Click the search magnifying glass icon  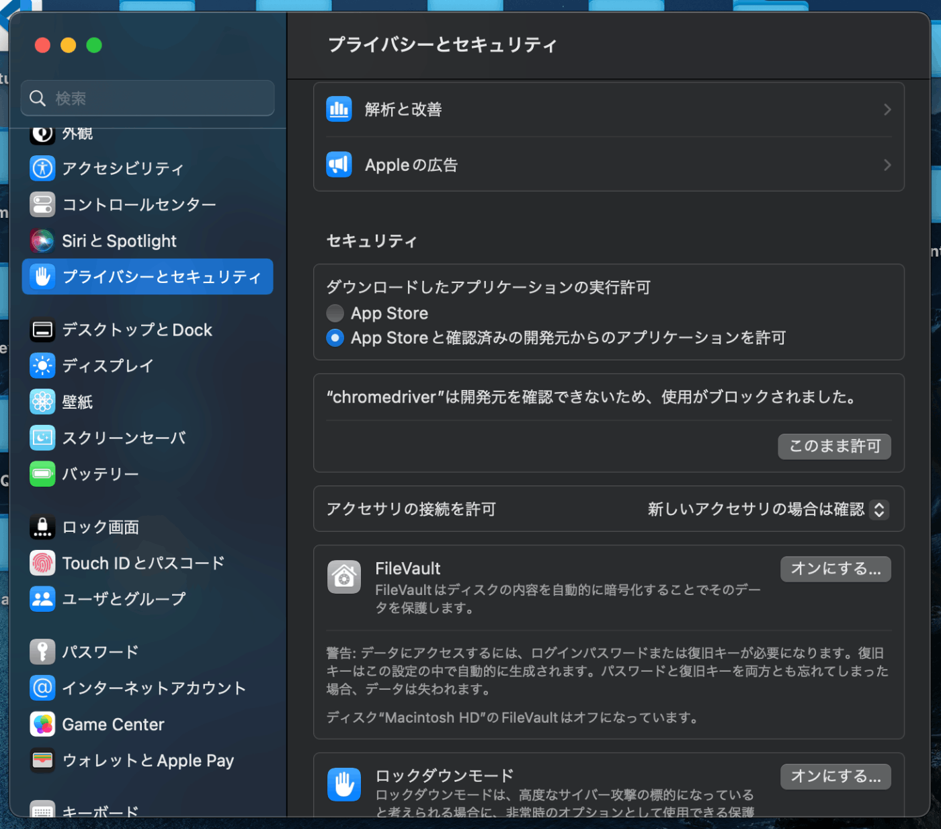click(x=38, y=98)
